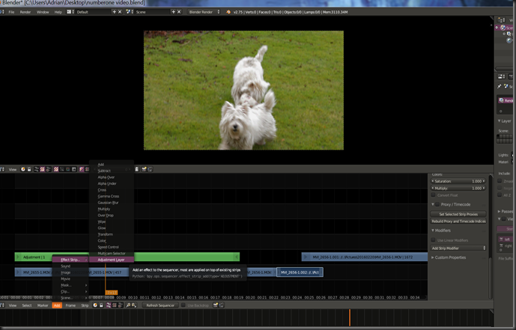Click orange sphere icon in sequencer header

[95, 305]
